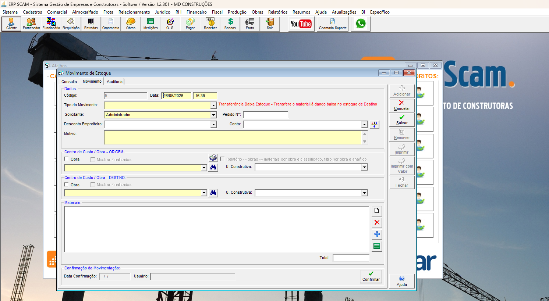The height and width of the screenshot is (301, 549).
Task: Open the Requisição toolbar icon
Action: click(71, 24)
